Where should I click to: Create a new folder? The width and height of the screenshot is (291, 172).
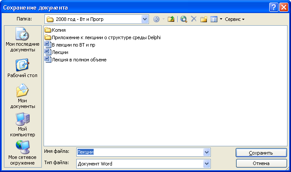[x=203, y=19]
